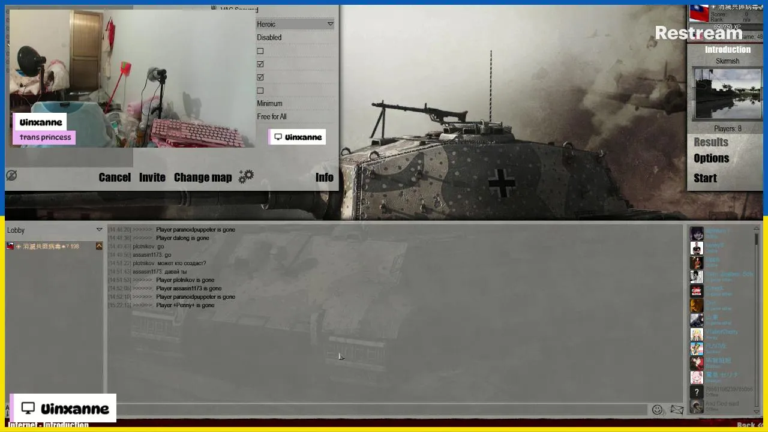Click the 'Free for All' setting value
Screen dimensions: 768x432
click(272, 117)
